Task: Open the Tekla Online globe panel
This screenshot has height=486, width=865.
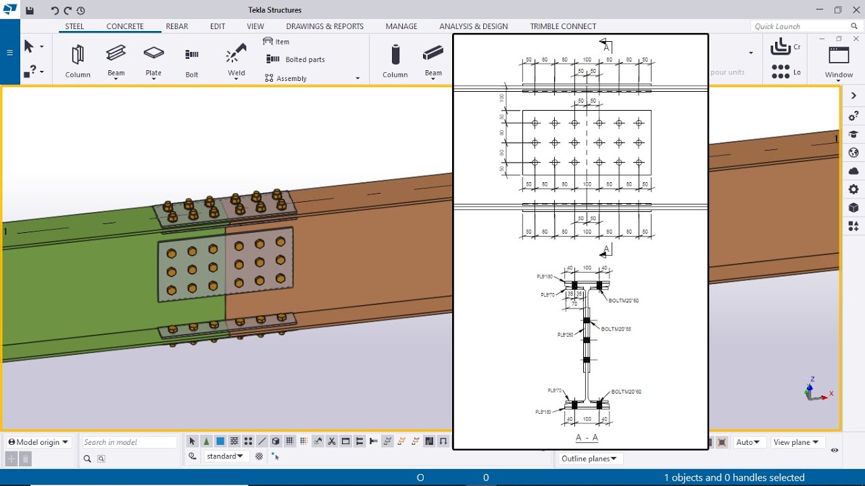Action: pos(854,153)
